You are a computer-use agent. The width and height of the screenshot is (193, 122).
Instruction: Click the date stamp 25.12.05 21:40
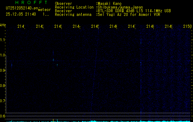(x=21, y=14)
